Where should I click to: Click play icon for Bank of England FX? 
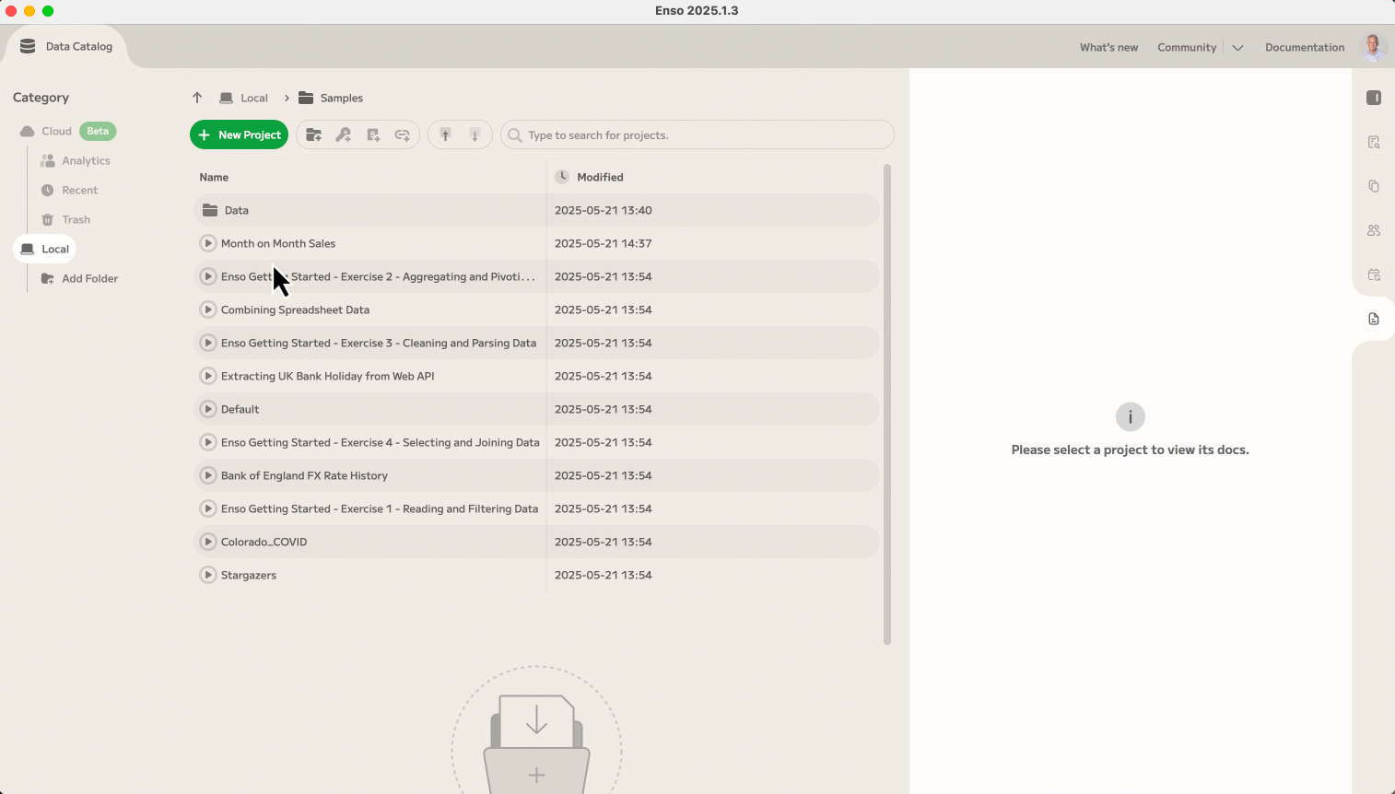(208, 475)
